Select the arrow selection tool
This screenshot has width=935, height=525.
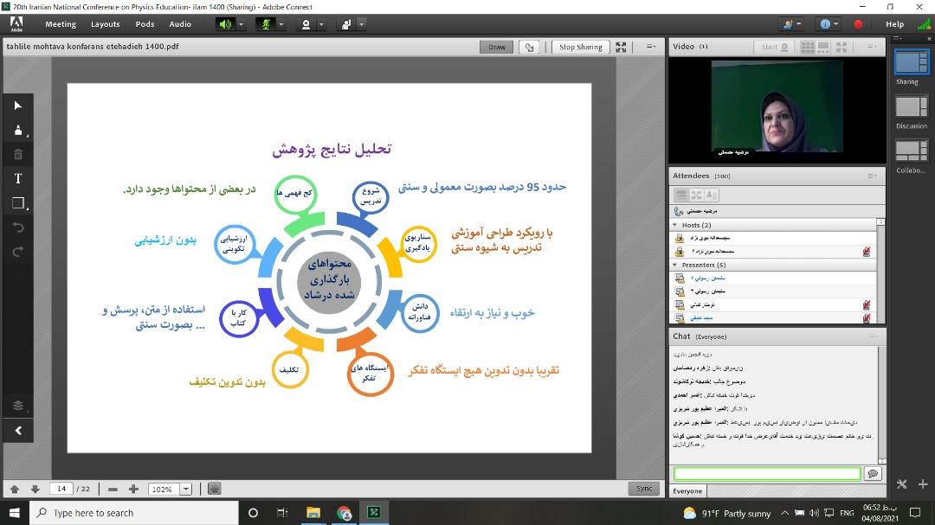[x=18, y=106]
